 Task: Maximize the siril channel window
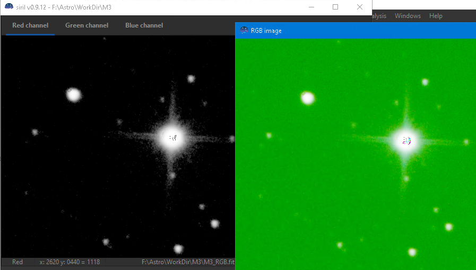[x=335, y=7]
